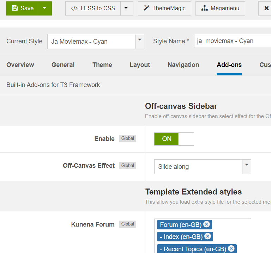The image size is (271, 253).
Task: Click the Style Name input field
Action: pyautogui.click(x=233, y=41)
